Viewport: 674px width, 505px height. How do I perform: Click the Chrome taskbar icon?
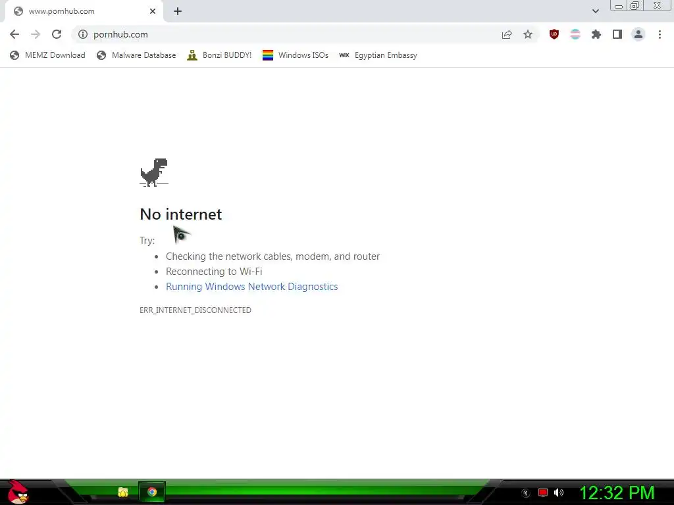[152, 492]
